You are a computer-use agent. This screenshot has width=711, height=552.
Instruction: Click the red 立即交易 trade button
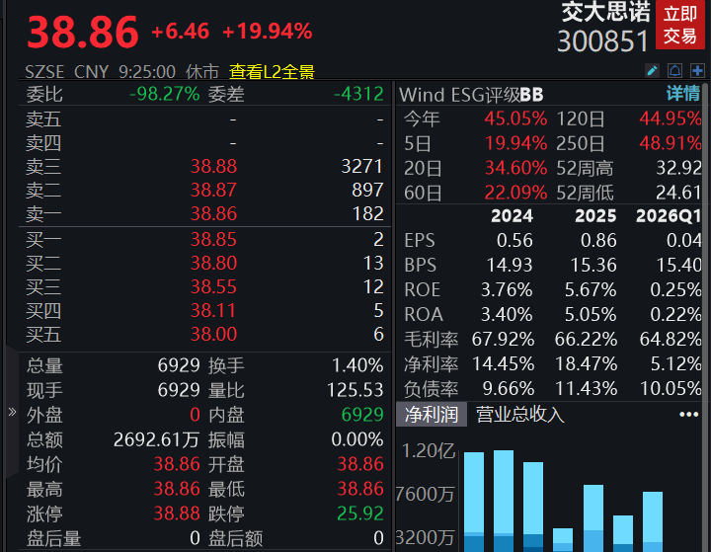[x=679, y=25]
